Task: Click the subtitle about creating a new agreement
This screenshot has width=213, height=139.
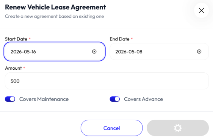Action: 54,16
